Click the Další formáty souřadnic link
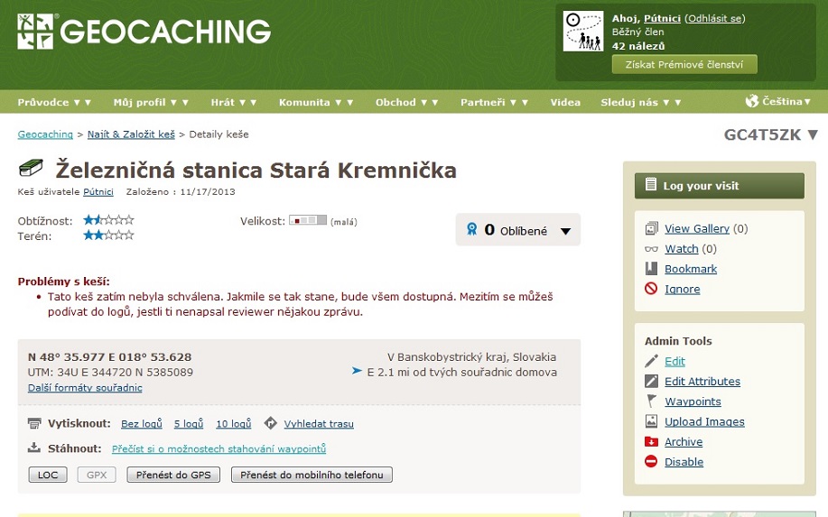Image resolution: width=828 pixels, height=517 pixels. [85, 388]
